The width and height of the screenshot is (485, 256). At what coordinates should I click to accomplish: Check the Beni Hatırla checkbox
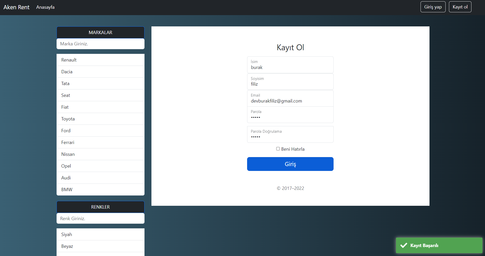click(278, 149)
